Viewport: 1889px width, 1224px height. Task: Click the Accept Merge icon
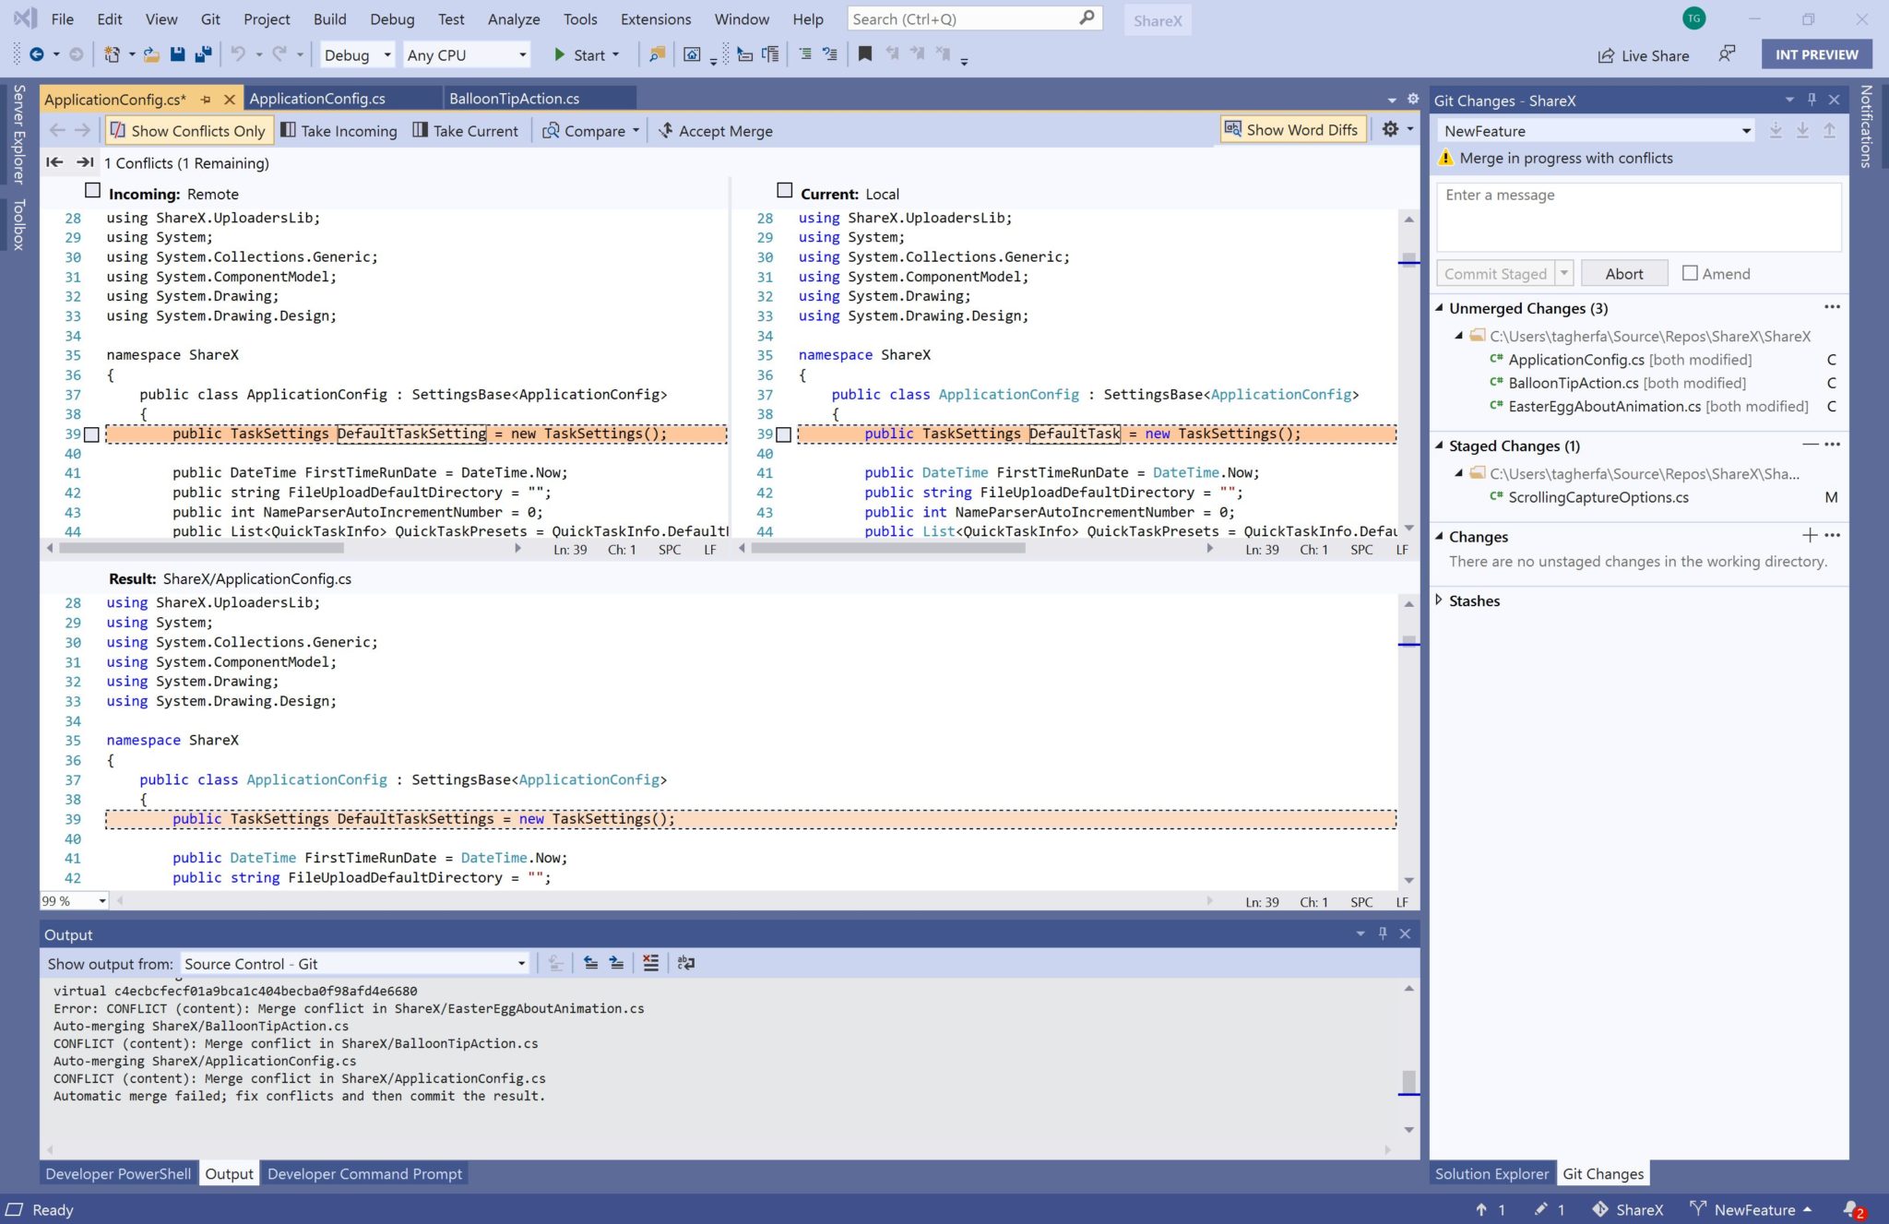pos(664,130)
